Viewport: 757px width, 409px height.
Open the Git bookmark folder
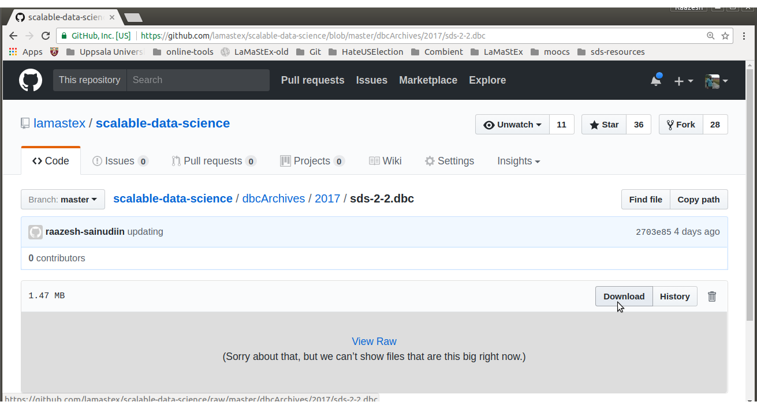[308, 52]
